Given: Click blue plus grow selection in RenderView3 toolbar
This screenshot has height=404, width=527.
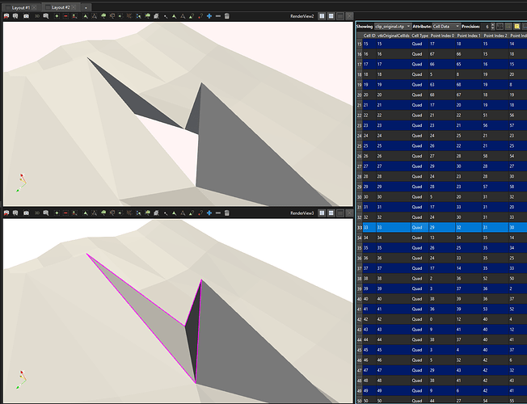Looking at the screenshot, I should click(x=210, y=213).
